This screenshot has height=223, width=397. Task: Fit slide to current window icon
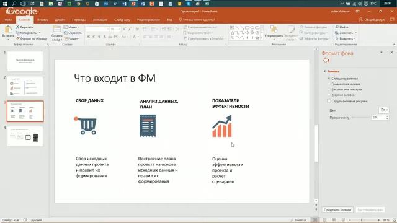tap(395, 220)
